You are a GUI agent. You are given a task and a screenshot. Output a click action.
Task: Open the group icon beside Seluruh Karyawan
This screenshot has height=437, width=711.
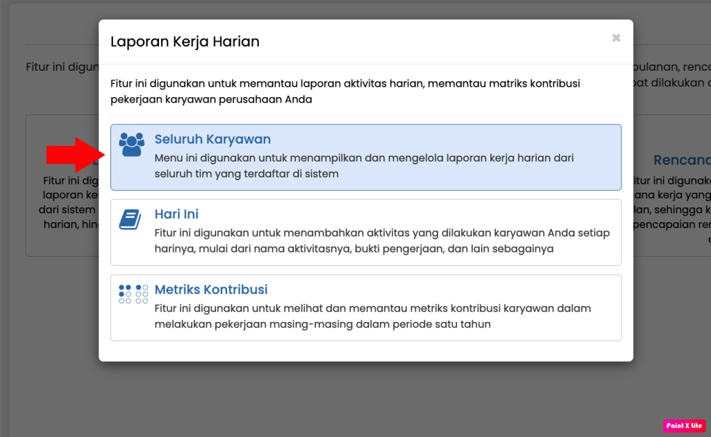133,144
